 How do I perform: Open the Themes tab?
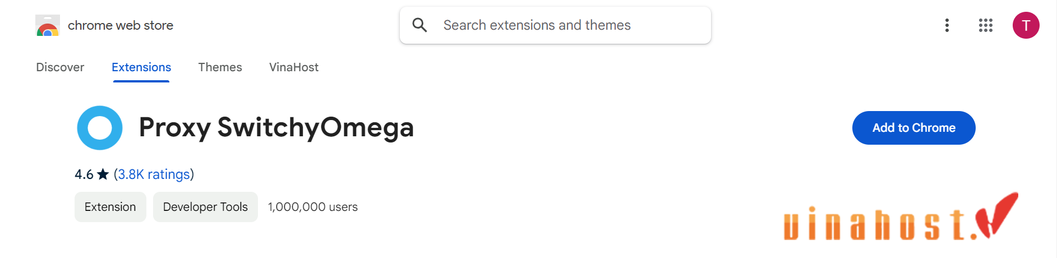pos(220,67)
